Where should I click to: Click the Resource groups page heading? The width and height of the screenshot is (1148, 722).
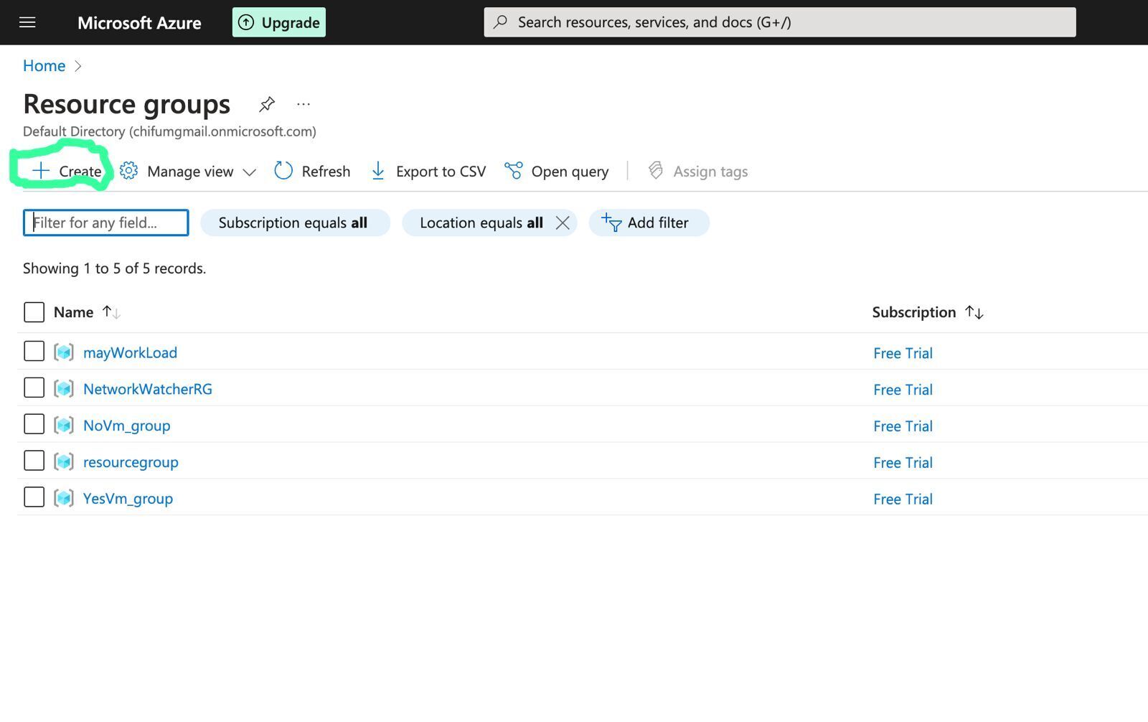tap(127, 105)
